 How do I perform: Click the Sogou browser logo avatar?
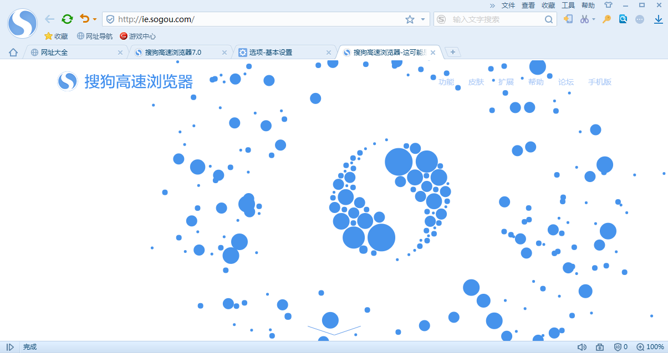click(22, 23)
